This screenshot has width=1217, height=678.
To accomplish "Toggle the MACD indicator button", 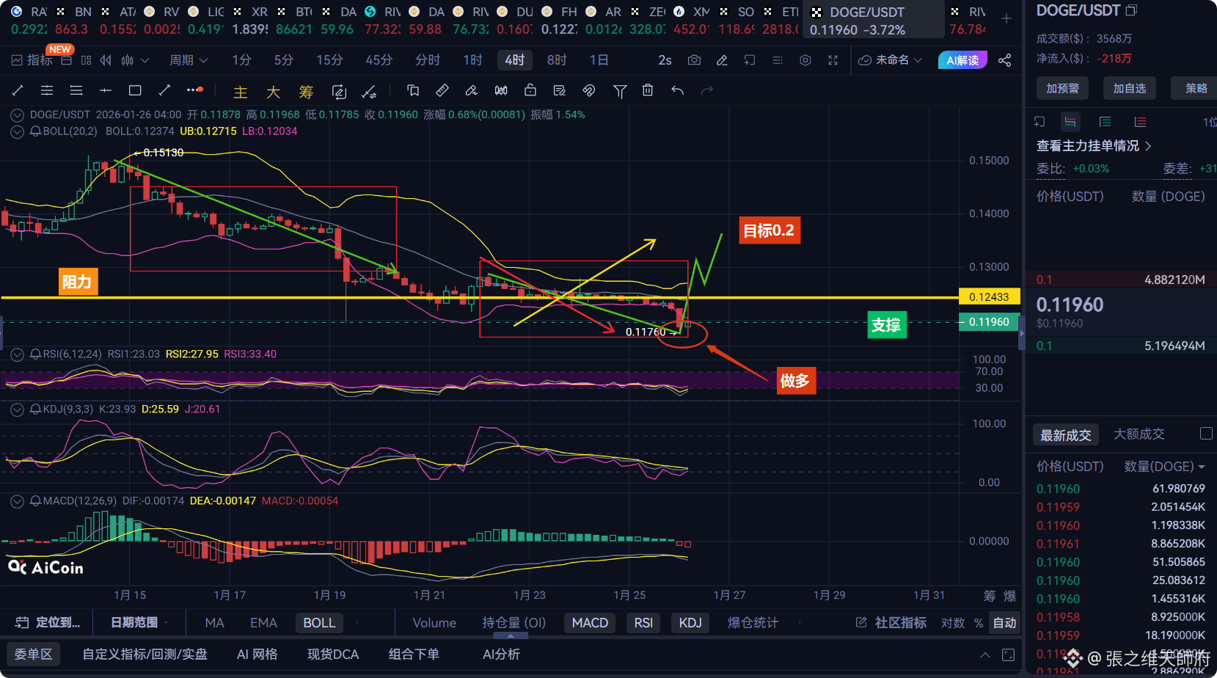I will click(590, 623).
